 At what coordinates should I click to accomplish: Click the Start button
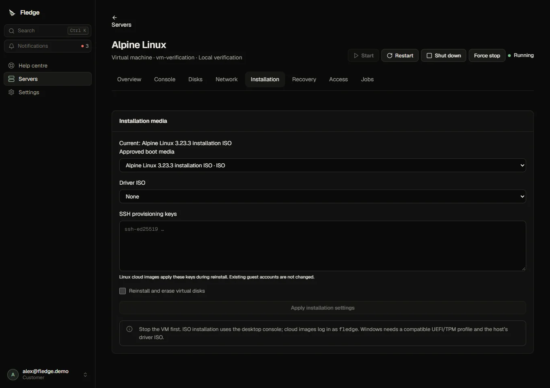(363, 56)
